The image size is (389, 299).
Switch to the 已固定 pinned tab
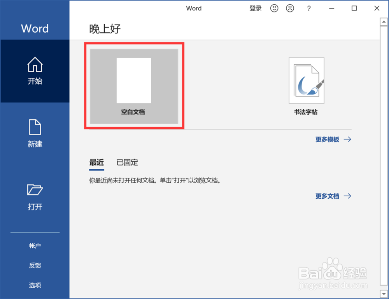click(x=127, y=163)
